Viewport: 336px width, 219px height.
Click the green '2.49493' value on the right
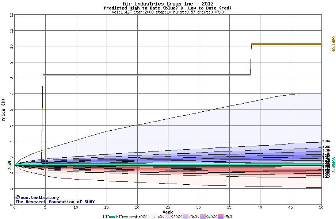[334, 165]
